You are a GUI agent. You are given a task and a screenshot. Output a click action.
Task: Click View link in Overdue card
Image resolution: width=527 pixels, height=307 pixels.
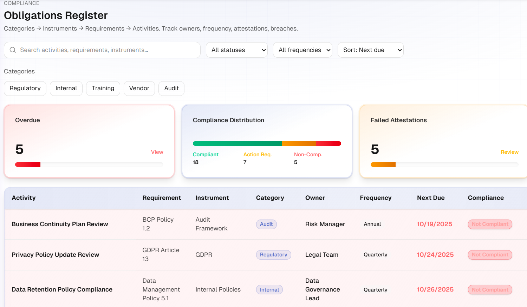click(x=157, y=152)
